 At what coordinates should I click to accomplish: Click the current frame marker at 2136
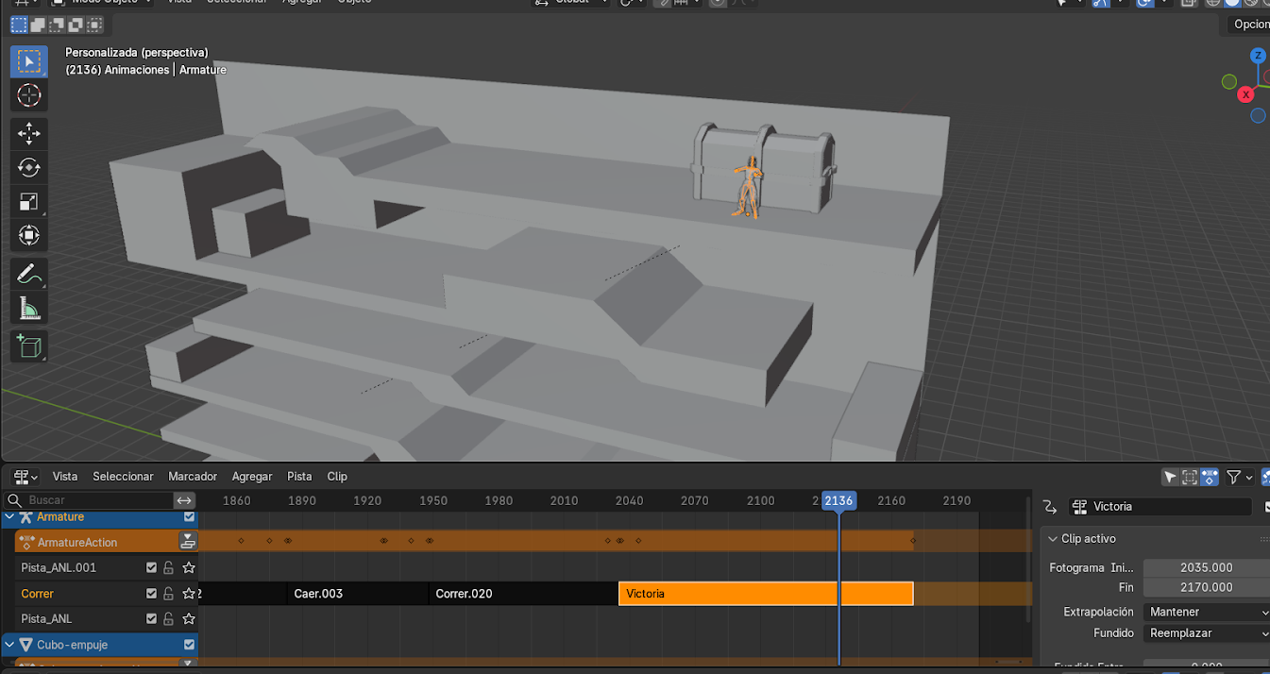click(x=838, y=501)
